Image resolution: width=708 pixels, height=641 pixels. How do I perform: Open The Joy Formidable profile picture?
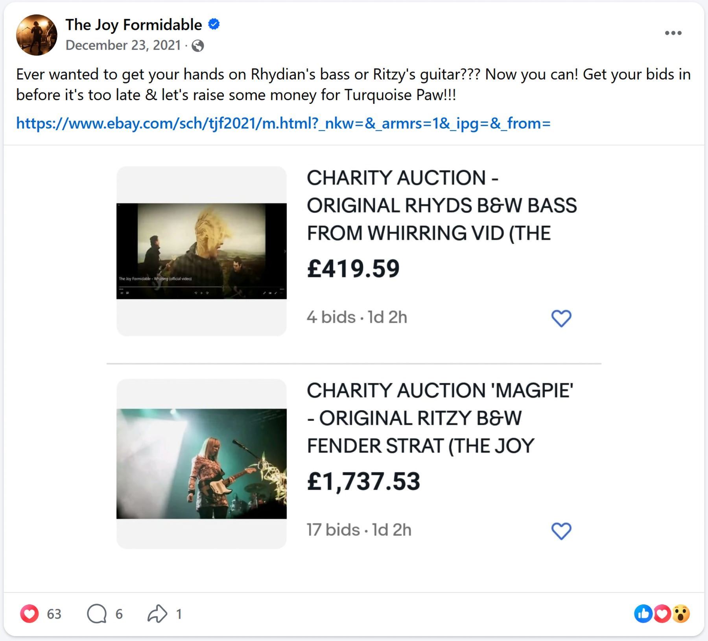[x=37, y=35]
